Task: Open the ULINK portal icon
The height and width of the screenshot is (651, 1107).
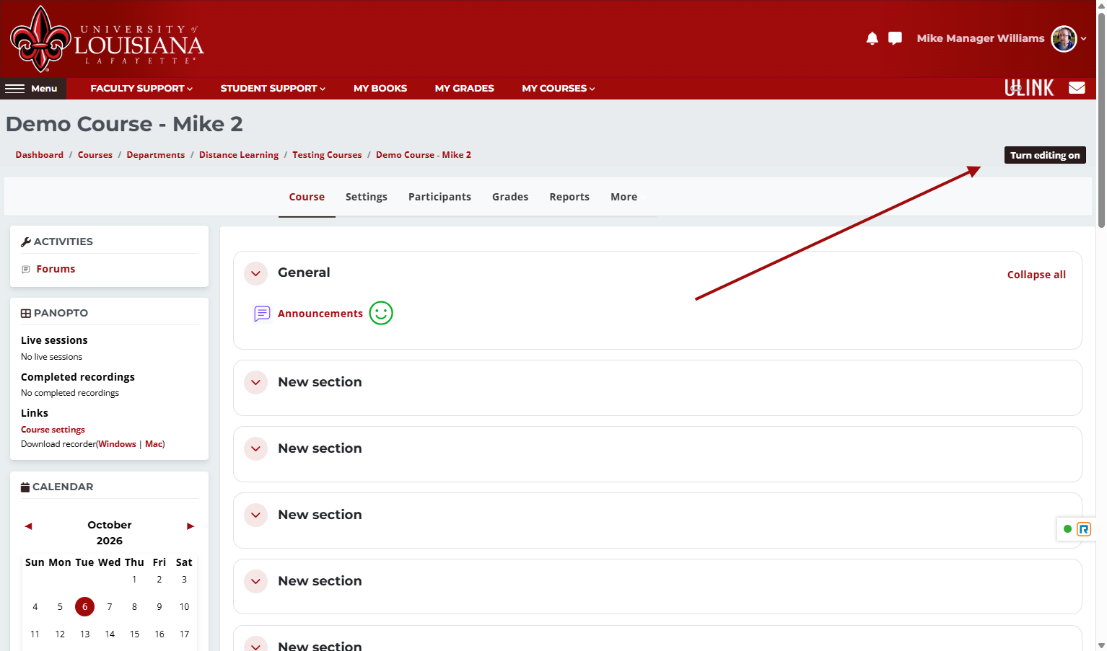Action: tap(1029, 88)
